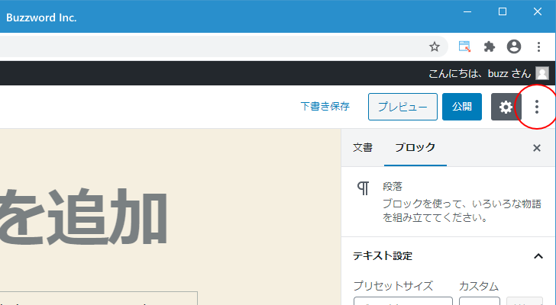This screenshot has width=556, height=305.
Task: Open the screenshot capture extension icon
Action: [x=464, y=47]
